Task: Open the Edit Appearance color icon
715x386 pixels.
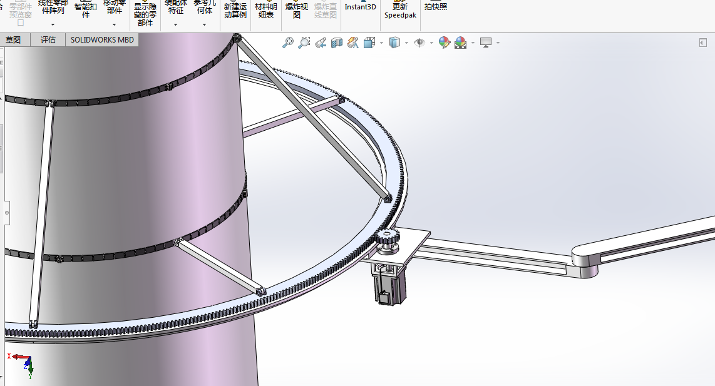Action: tap(445, 43)
